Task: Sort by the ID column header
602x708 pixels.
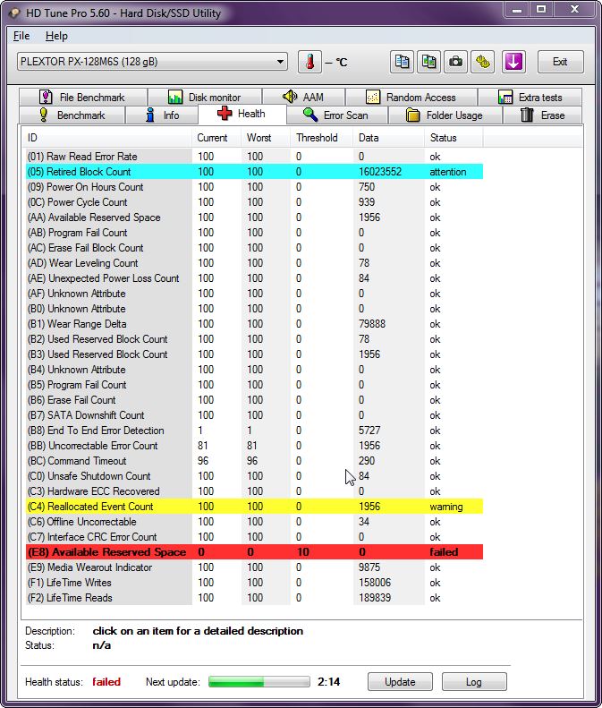Action: point(108,138)
